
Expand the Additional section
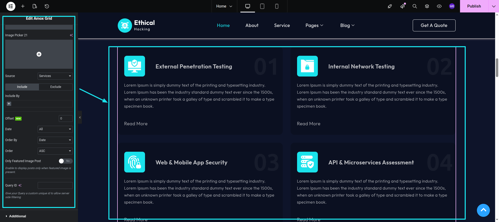(x=17, y=216)
